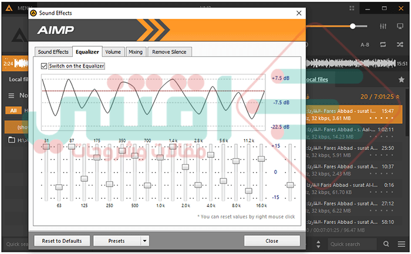Screen dimensions: 411x254
Task: Click the main window volume slider knob
Action: coord(353,26)
